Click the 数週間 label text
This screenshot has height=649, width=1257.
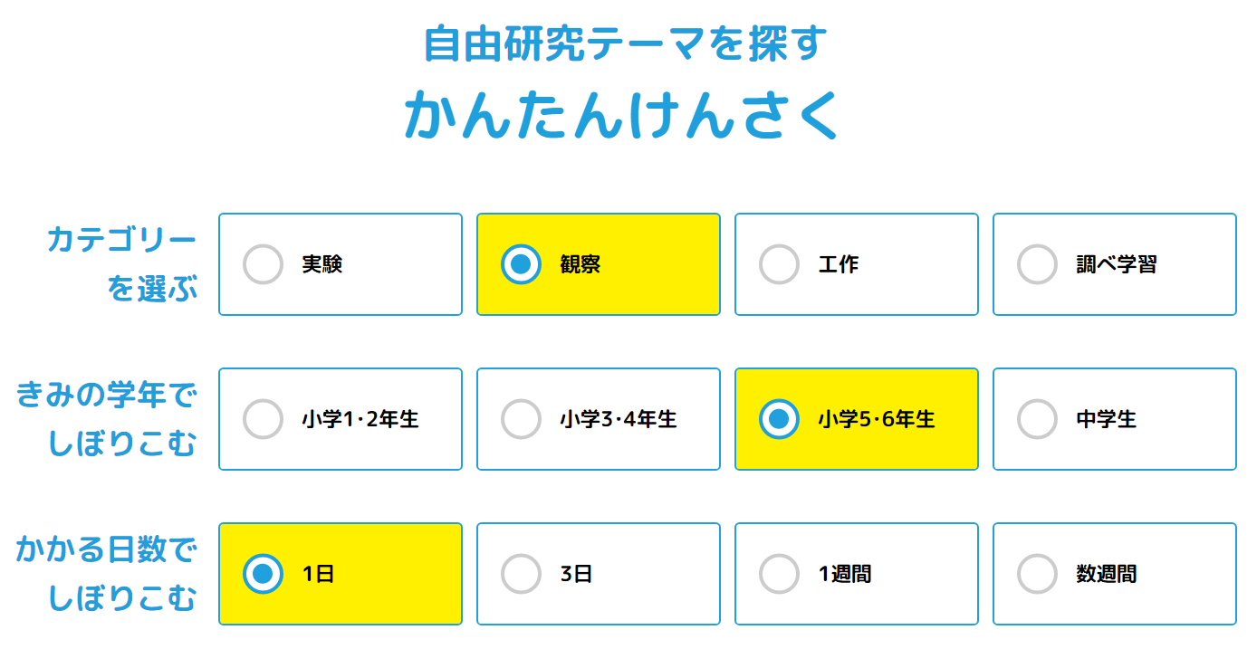[1106, 574]
